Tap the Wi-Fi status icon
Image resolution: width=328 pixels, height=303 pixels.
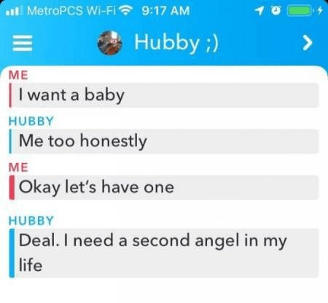125,10
